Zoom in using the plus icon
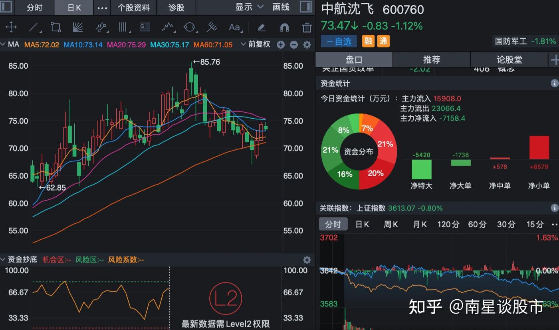The image size is (559, 330). (x=281, y=44)
